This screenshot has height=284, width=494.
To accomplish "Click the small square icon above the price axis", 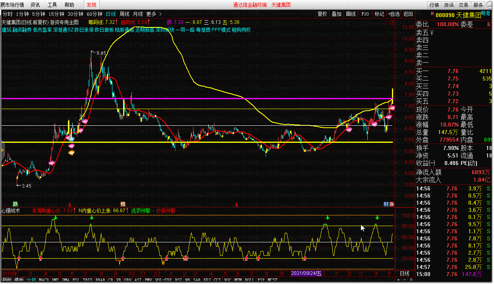I will tap(393, 23).
